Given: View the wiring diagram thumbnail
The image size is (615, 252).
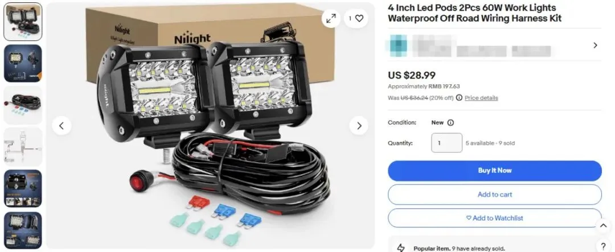Looking at the screenshot, I should (23, 147).
